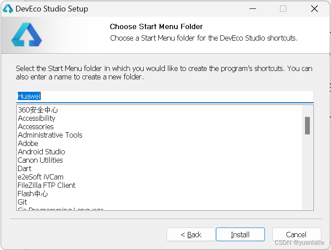This screenshot has width=331, height=250.
Task: Click the Huawei folder name field
Action: [165, 96]
